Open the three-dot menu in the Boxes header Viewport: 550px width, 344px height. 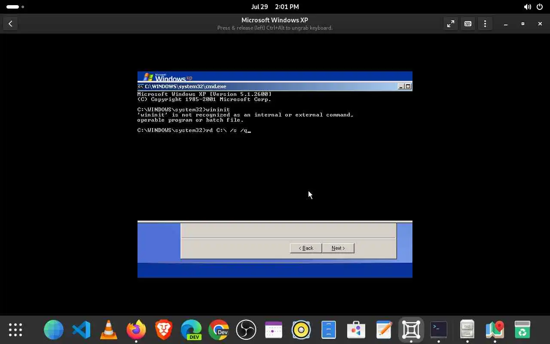pyautogui.click(x=485, y=24)
